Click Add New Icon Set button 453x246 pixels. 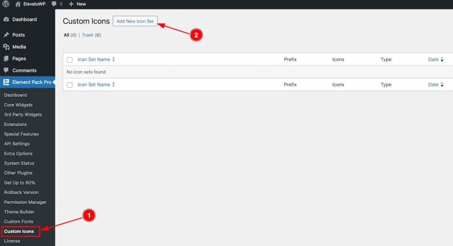pos(135,21)
